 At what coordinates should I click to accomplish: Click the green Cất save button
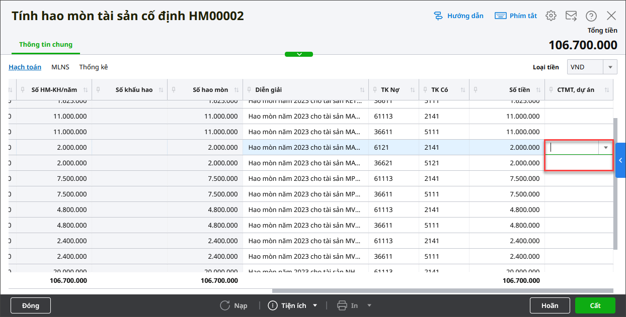pyautogui.click(x=595, y=305)
